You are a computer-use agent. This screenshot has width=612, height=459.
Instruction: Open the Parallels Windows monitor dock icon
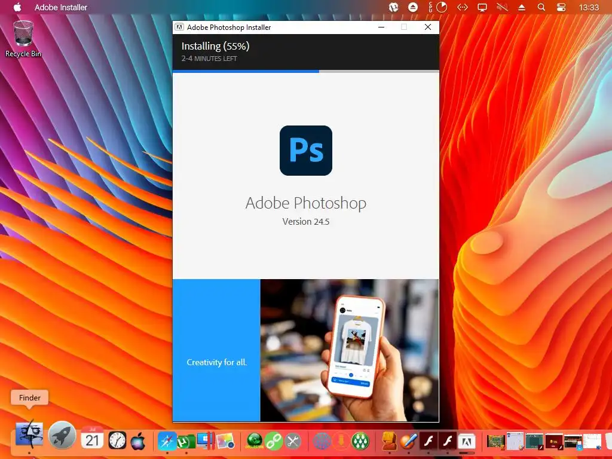pyautogui.click(x=206, y=441)
